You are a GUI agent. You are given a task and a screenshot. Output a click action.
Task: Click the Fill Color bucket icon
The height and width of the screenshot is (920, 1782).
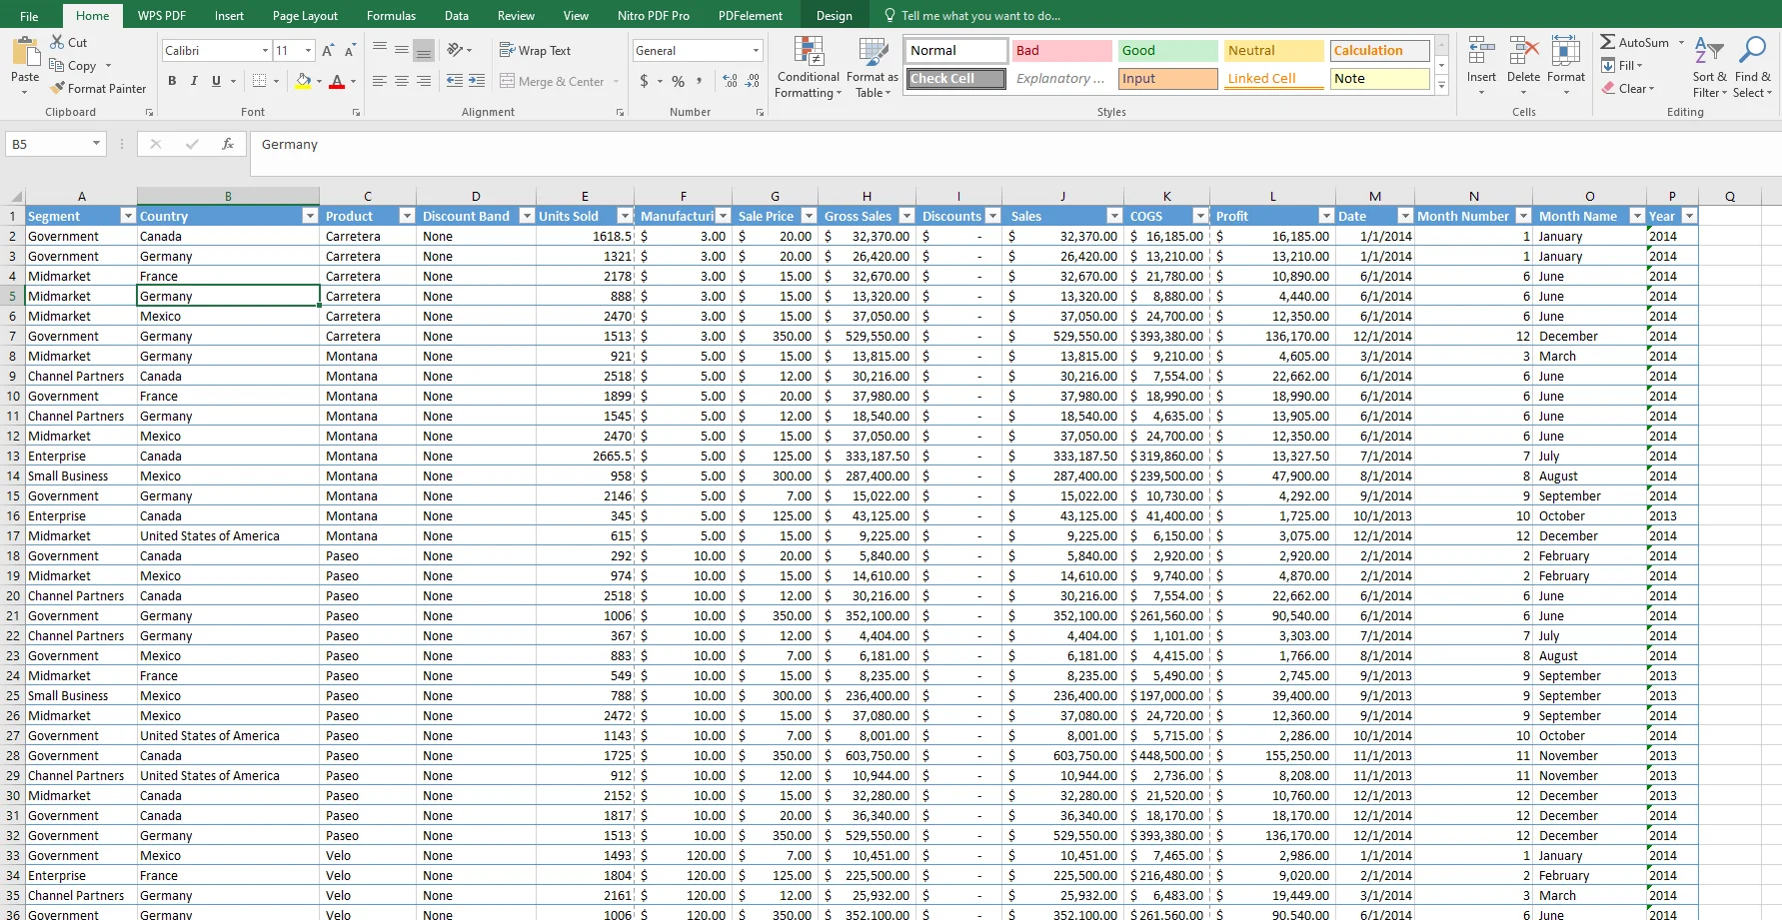304,81
